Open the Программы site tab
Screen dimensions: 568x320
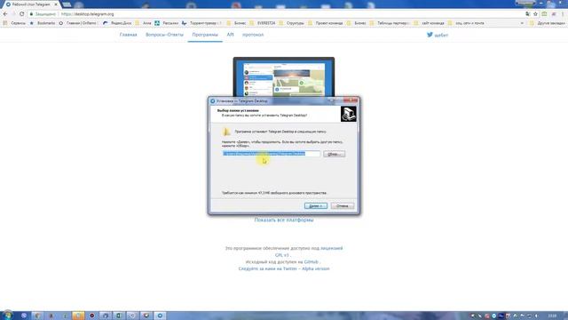point(205,35)
